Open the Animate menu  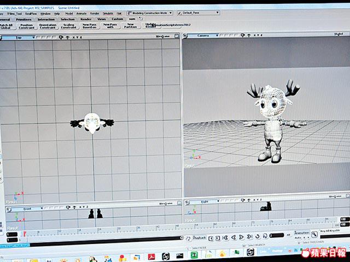coord(81,14)
